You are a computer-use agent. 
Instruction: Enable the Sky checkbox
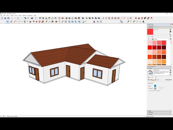148,86
